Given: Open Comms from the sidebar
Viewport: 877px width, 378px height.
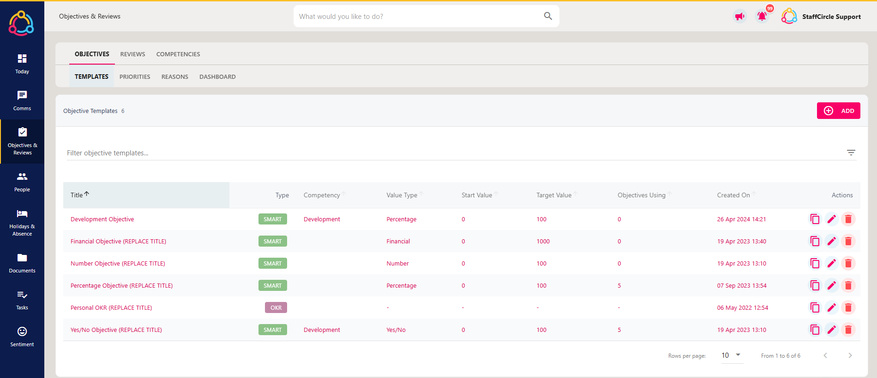Looking at the screenshot, I should [22, 101].
